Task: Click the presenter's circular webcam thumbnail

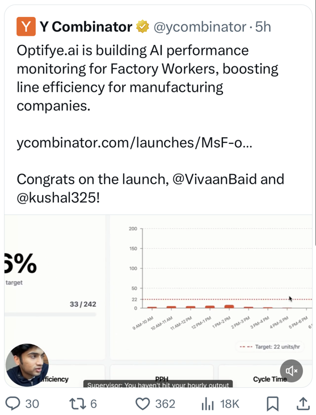Action: click(27, 365)
